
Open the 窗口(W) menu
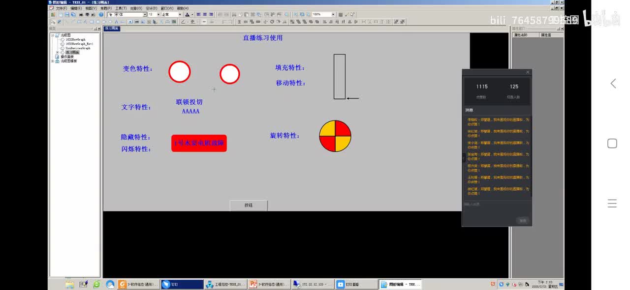pyautogui.click(x=167, y=8)
